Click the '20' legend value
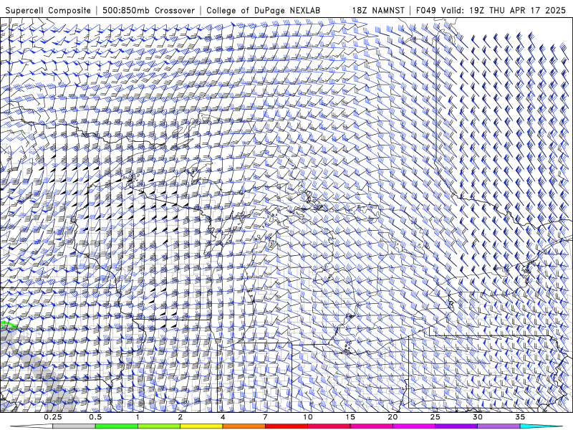573x430 pixels. pos(393,417)
